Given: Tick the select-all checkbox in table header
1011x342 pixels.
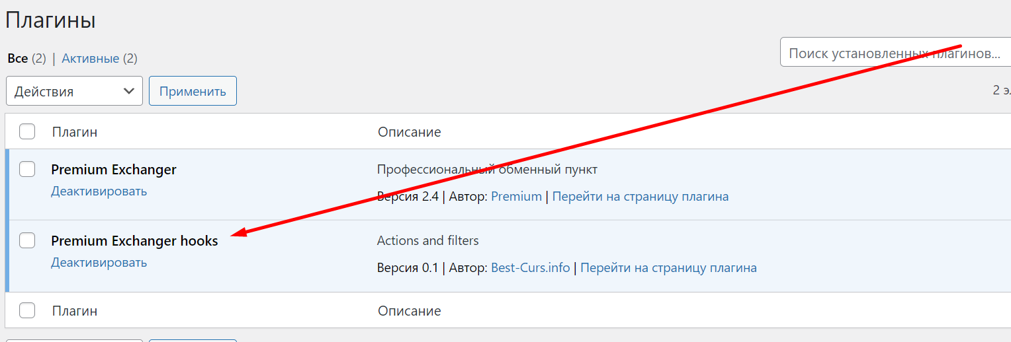Looking at the screenshot, I should click(27, 131).
